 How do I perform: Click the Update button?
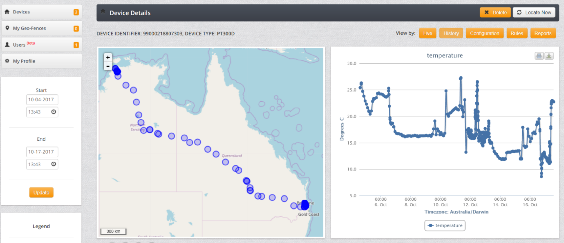[x=41, y=192]
